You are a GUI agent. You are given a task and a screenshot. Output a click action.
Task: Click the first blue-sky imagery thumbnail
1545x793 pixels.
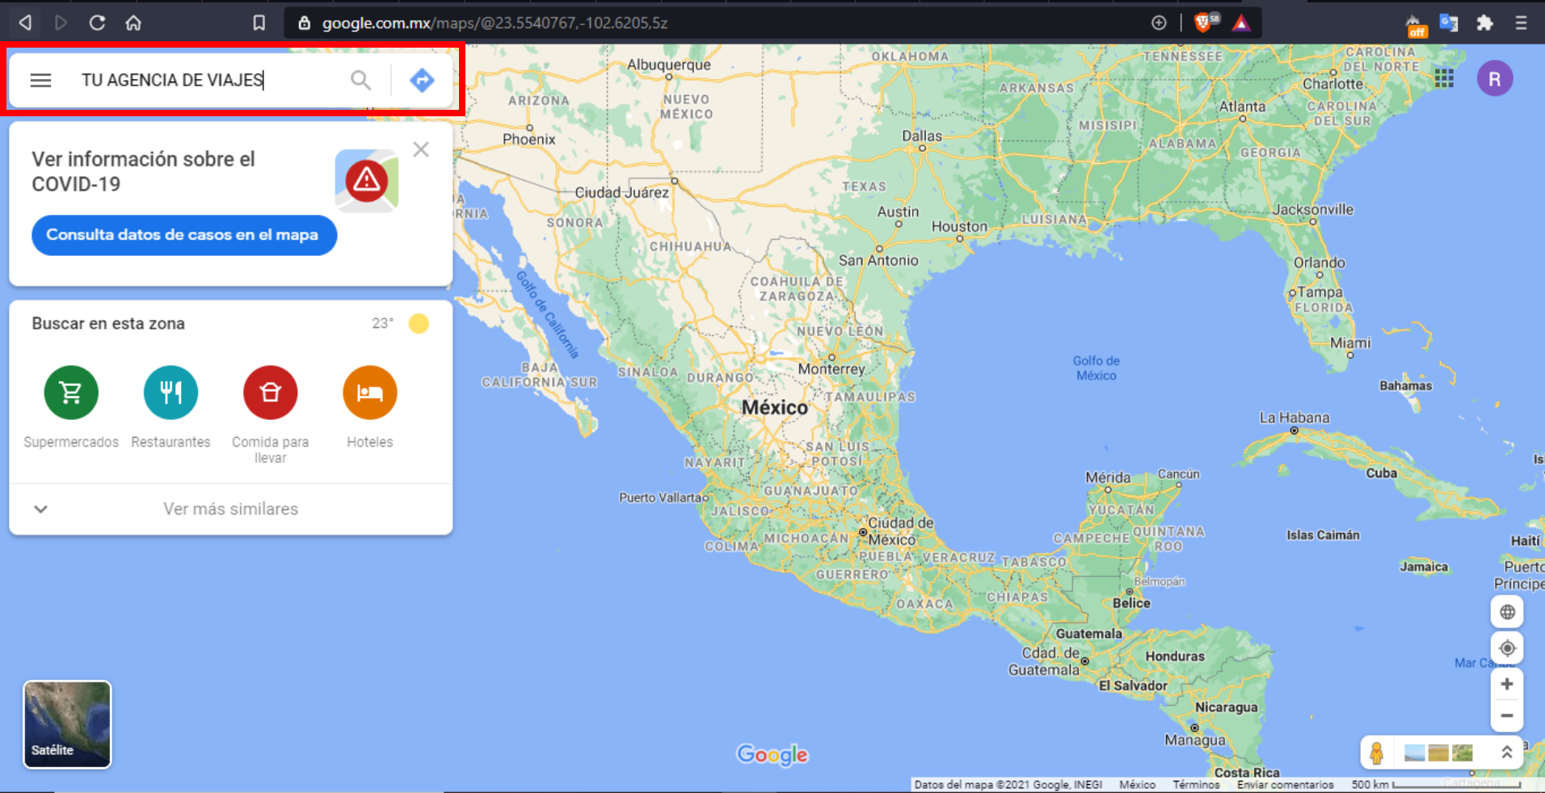click(x=1415, y=753)
